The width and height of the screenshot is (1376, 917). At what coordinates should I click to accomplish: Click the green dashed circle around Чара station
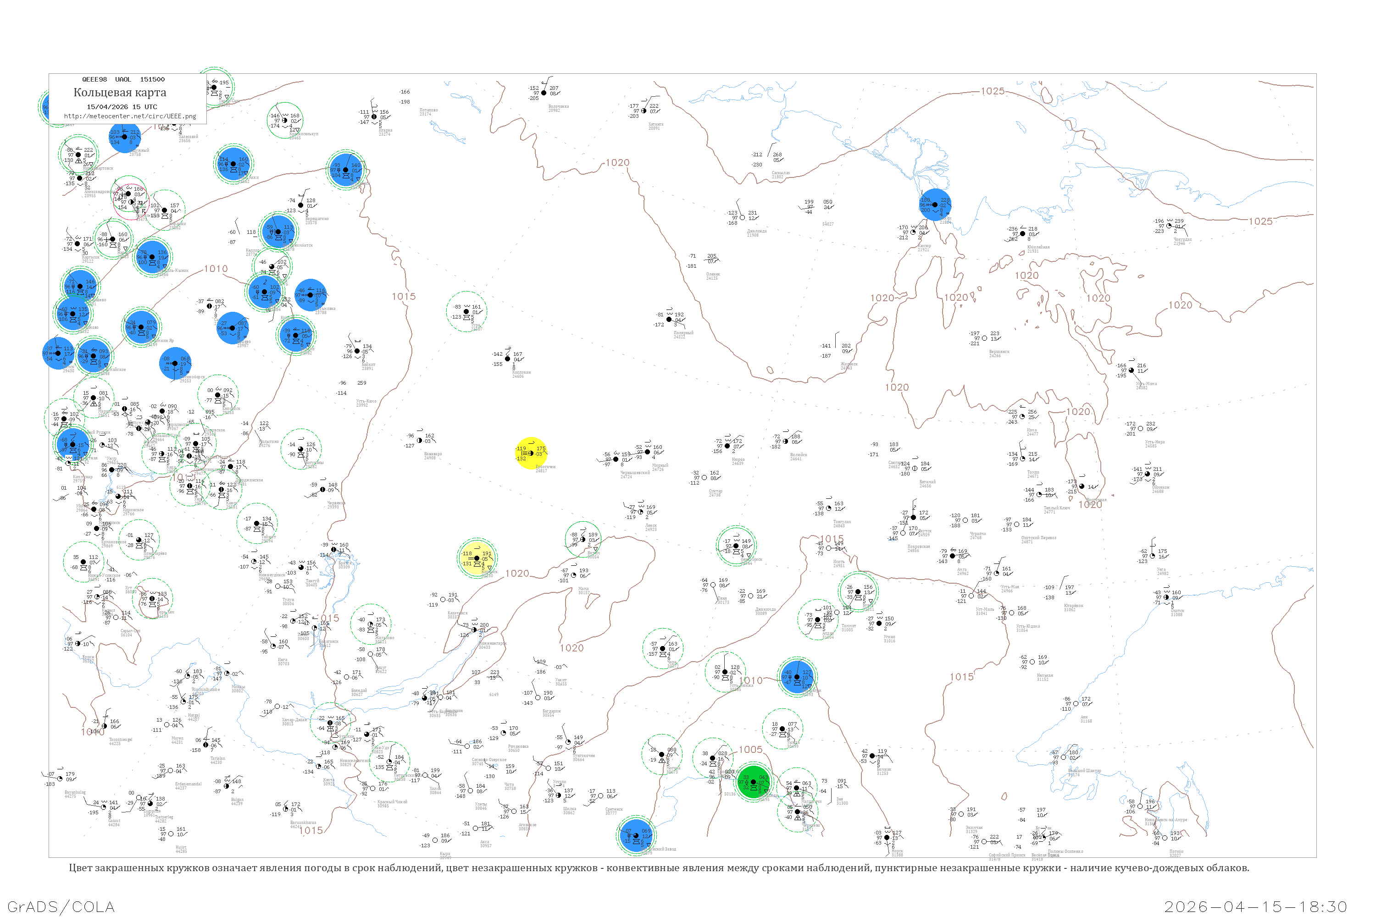click(x=663, y=648)
